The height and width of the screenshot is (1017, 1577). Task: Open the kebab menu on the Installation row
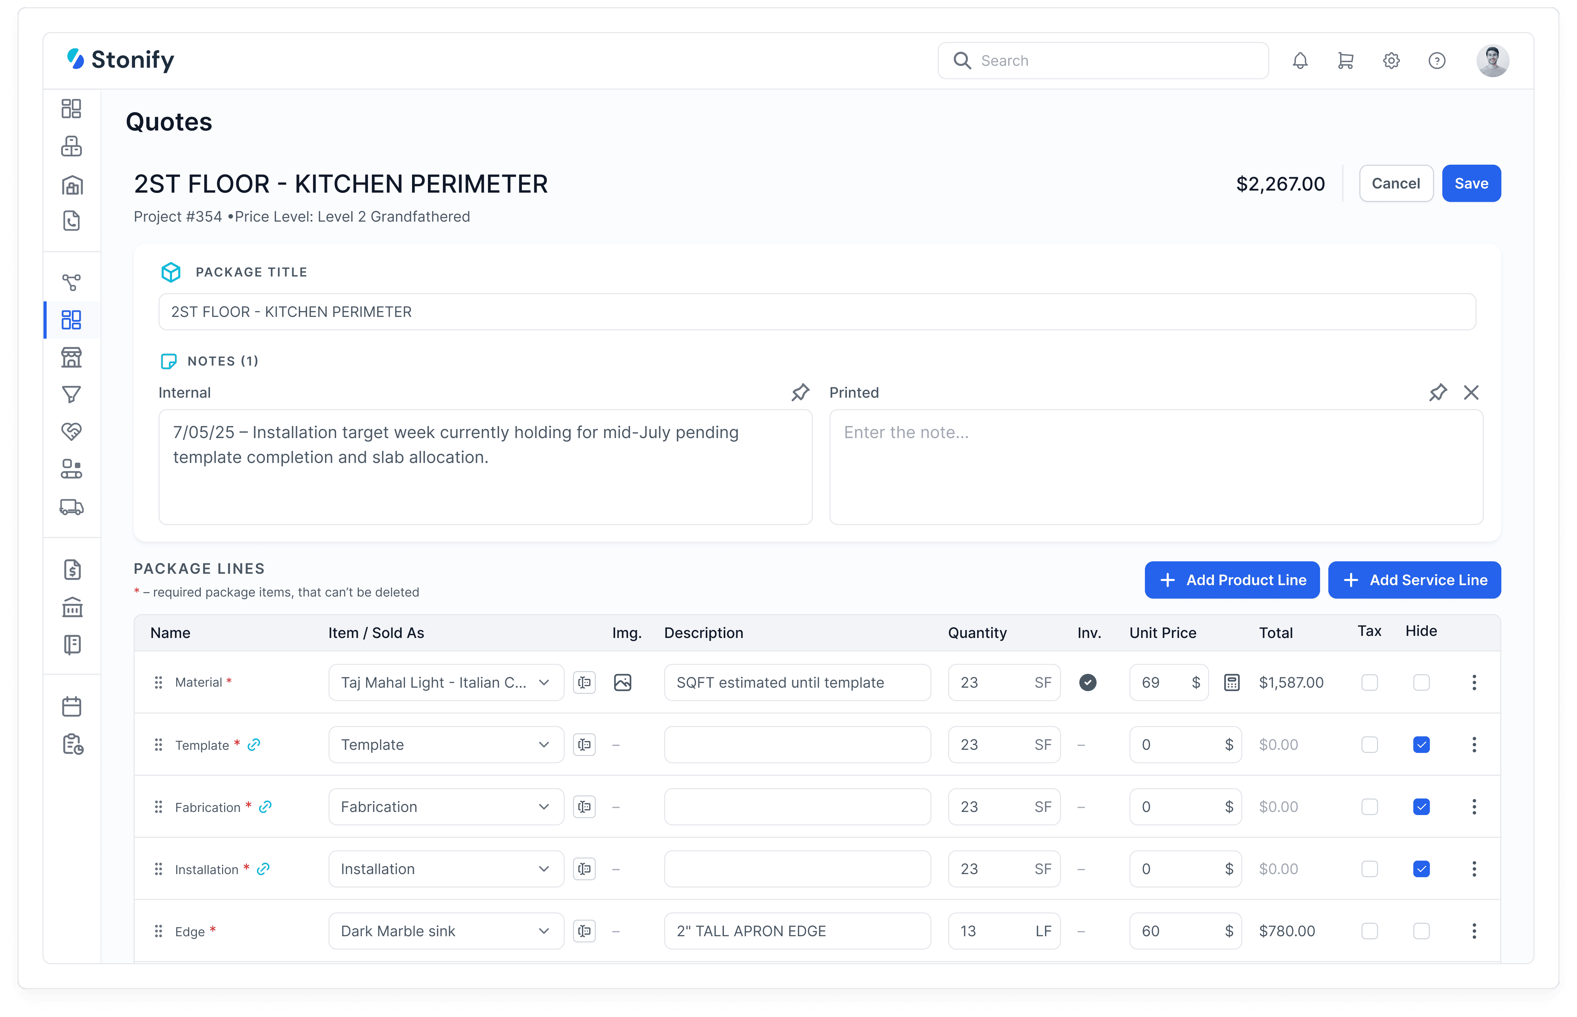tap(1474, 869)
